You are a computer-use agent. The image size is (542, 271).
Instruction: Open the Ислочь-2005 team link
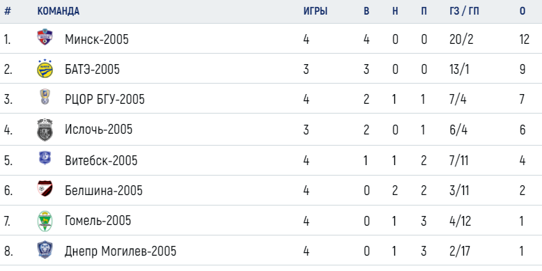coord(98,130)
